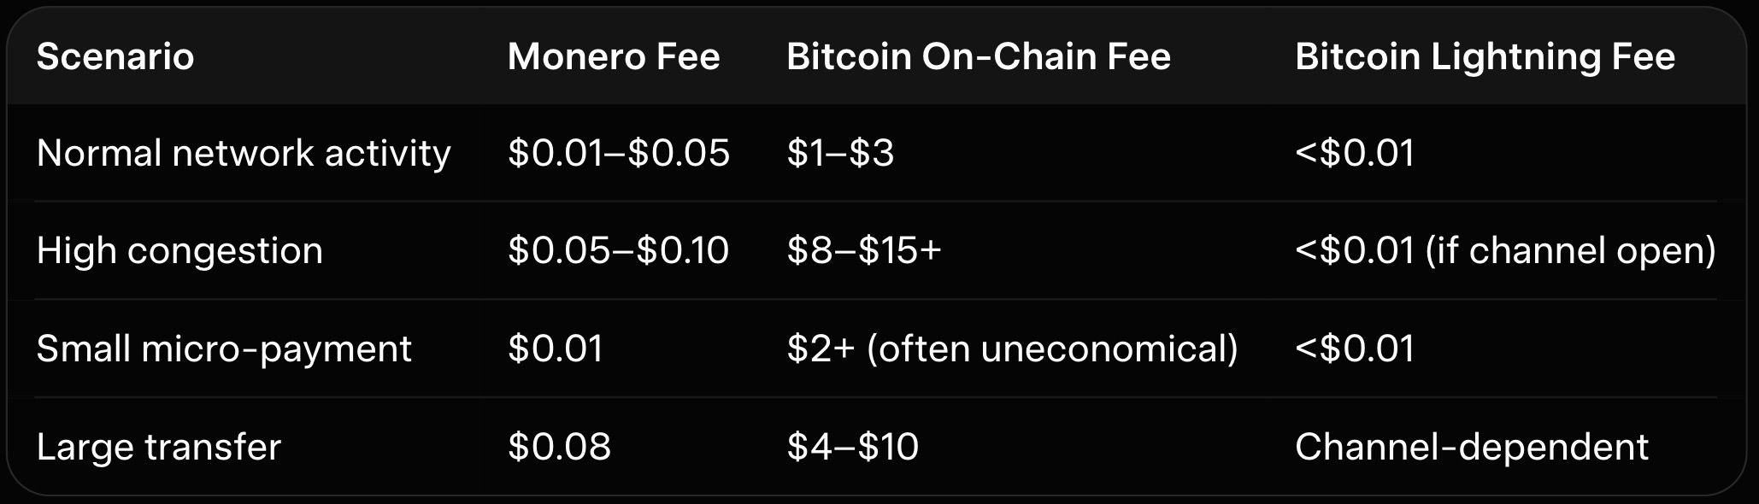Viewport: 1759px width, 504px height.
Task: Click the Normal network activity row label
Action: pos(244,154)
